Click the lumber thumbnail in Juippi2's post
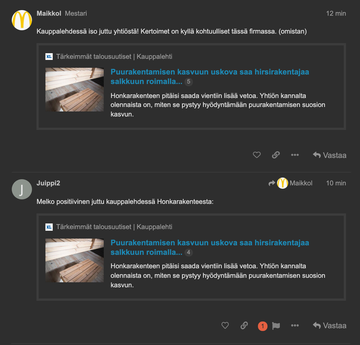The height and width of the screenshot is (345, 360). (75, 260)
